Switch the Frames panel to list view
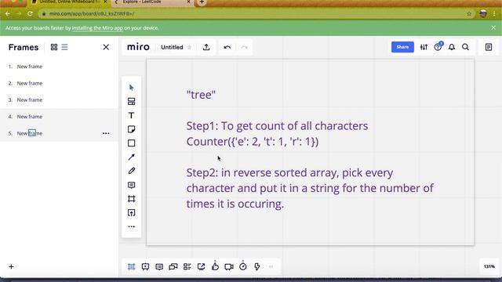Image resolution: width=502 pixels, height=282 pixels. [x=64, y=47]
